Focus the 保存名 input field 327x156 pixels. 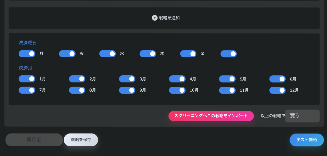(x=34, y=140)
